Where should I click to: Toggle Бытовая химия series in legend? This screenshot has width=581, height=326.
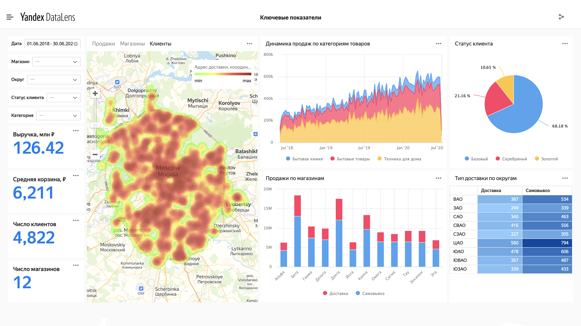304,159
